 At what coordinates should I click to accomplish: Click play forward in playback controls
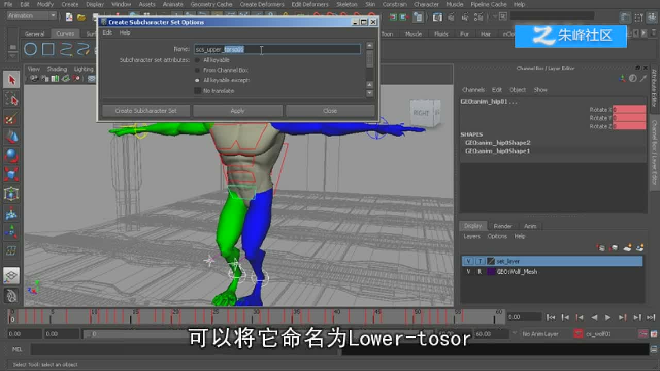click(x=608, y=317)
